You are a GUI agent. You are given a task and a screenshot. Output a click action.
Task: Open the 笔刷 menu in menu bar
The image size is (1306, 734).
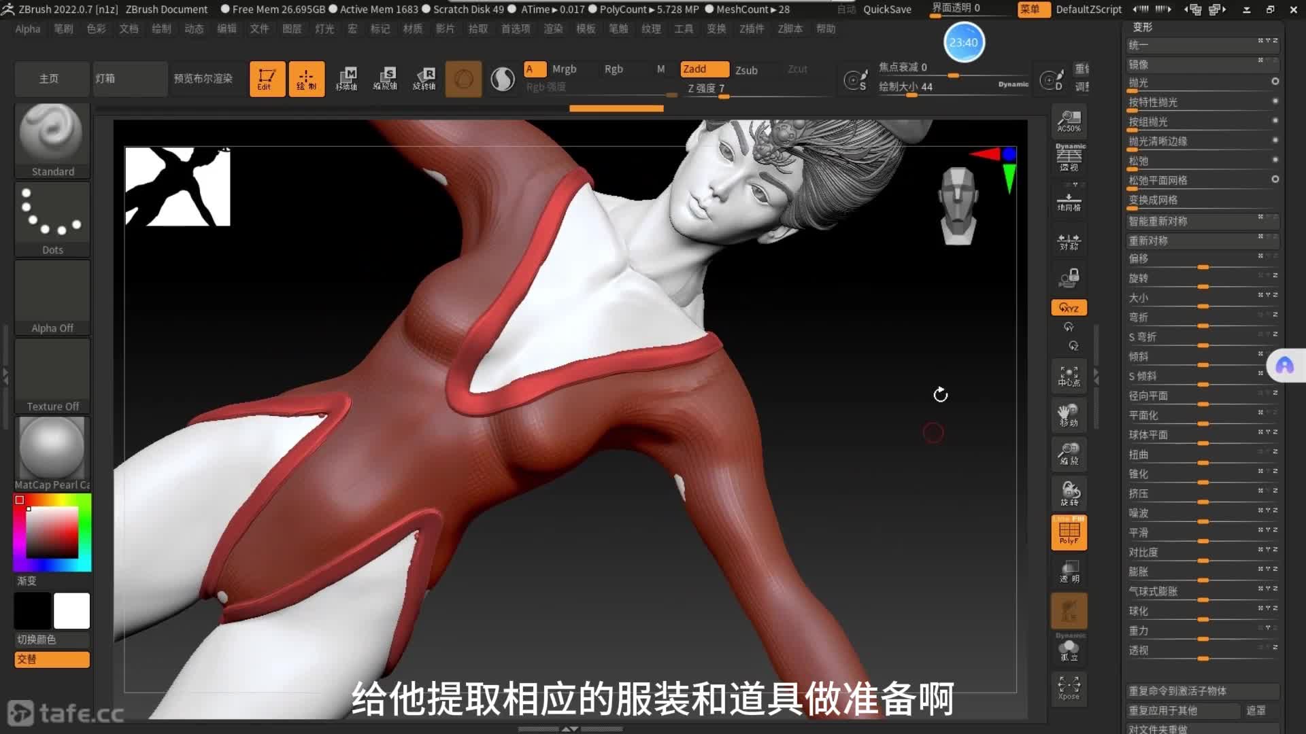(x=63, y=29)
